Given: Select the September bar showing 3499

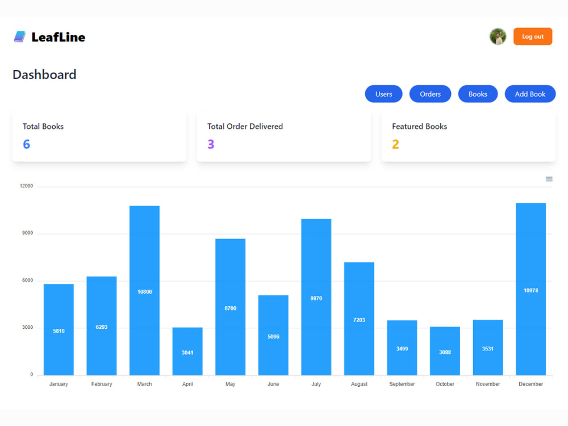Looking at the screenshot, I should (402, 348).
